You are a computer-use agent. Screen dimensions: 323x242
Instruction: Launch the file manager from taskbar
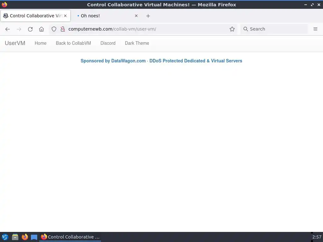click(x=15, y=237)
